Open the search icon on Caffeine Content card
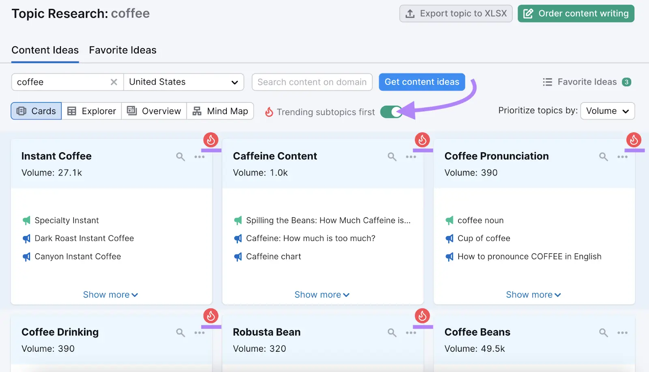Screen dimensions: 649x372 391,156
